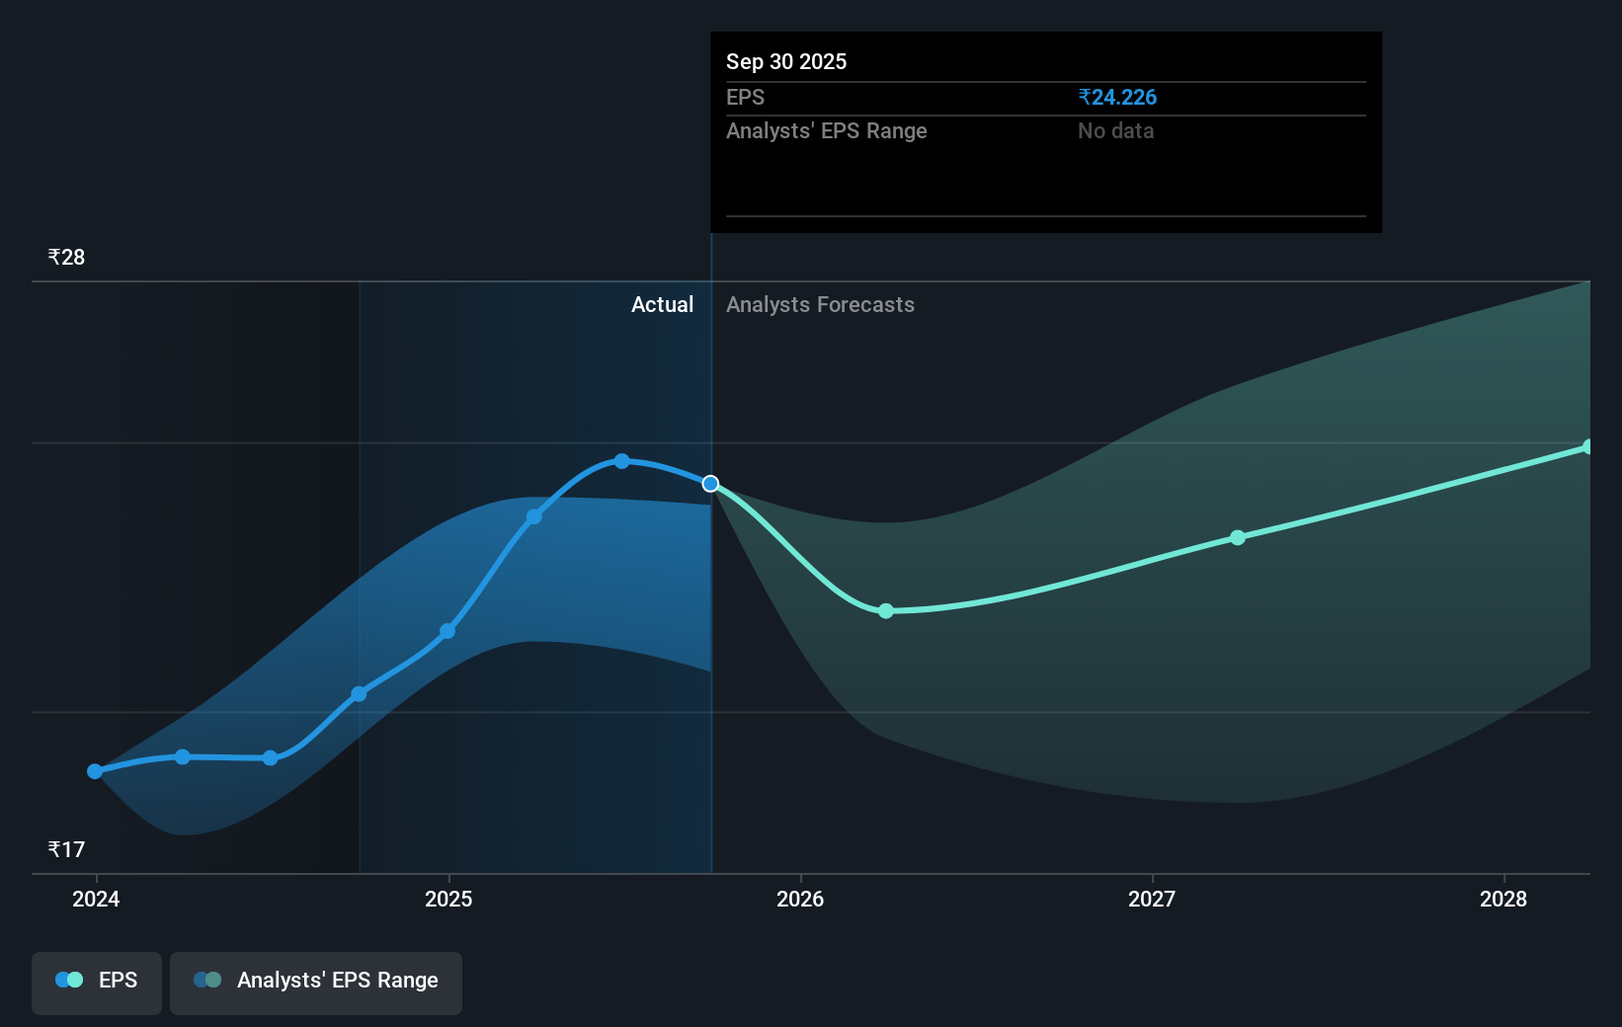Click the ₹24.226 EPS value in tooltip
Viewport: 1622px width, 1027px height.
point(1117,97)
